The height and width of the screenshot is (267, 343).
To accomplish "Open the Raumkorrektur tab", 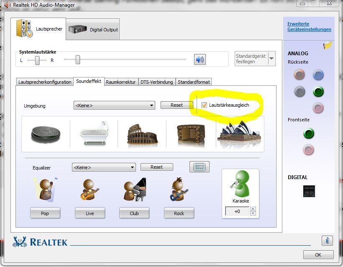I will point(121,82).
